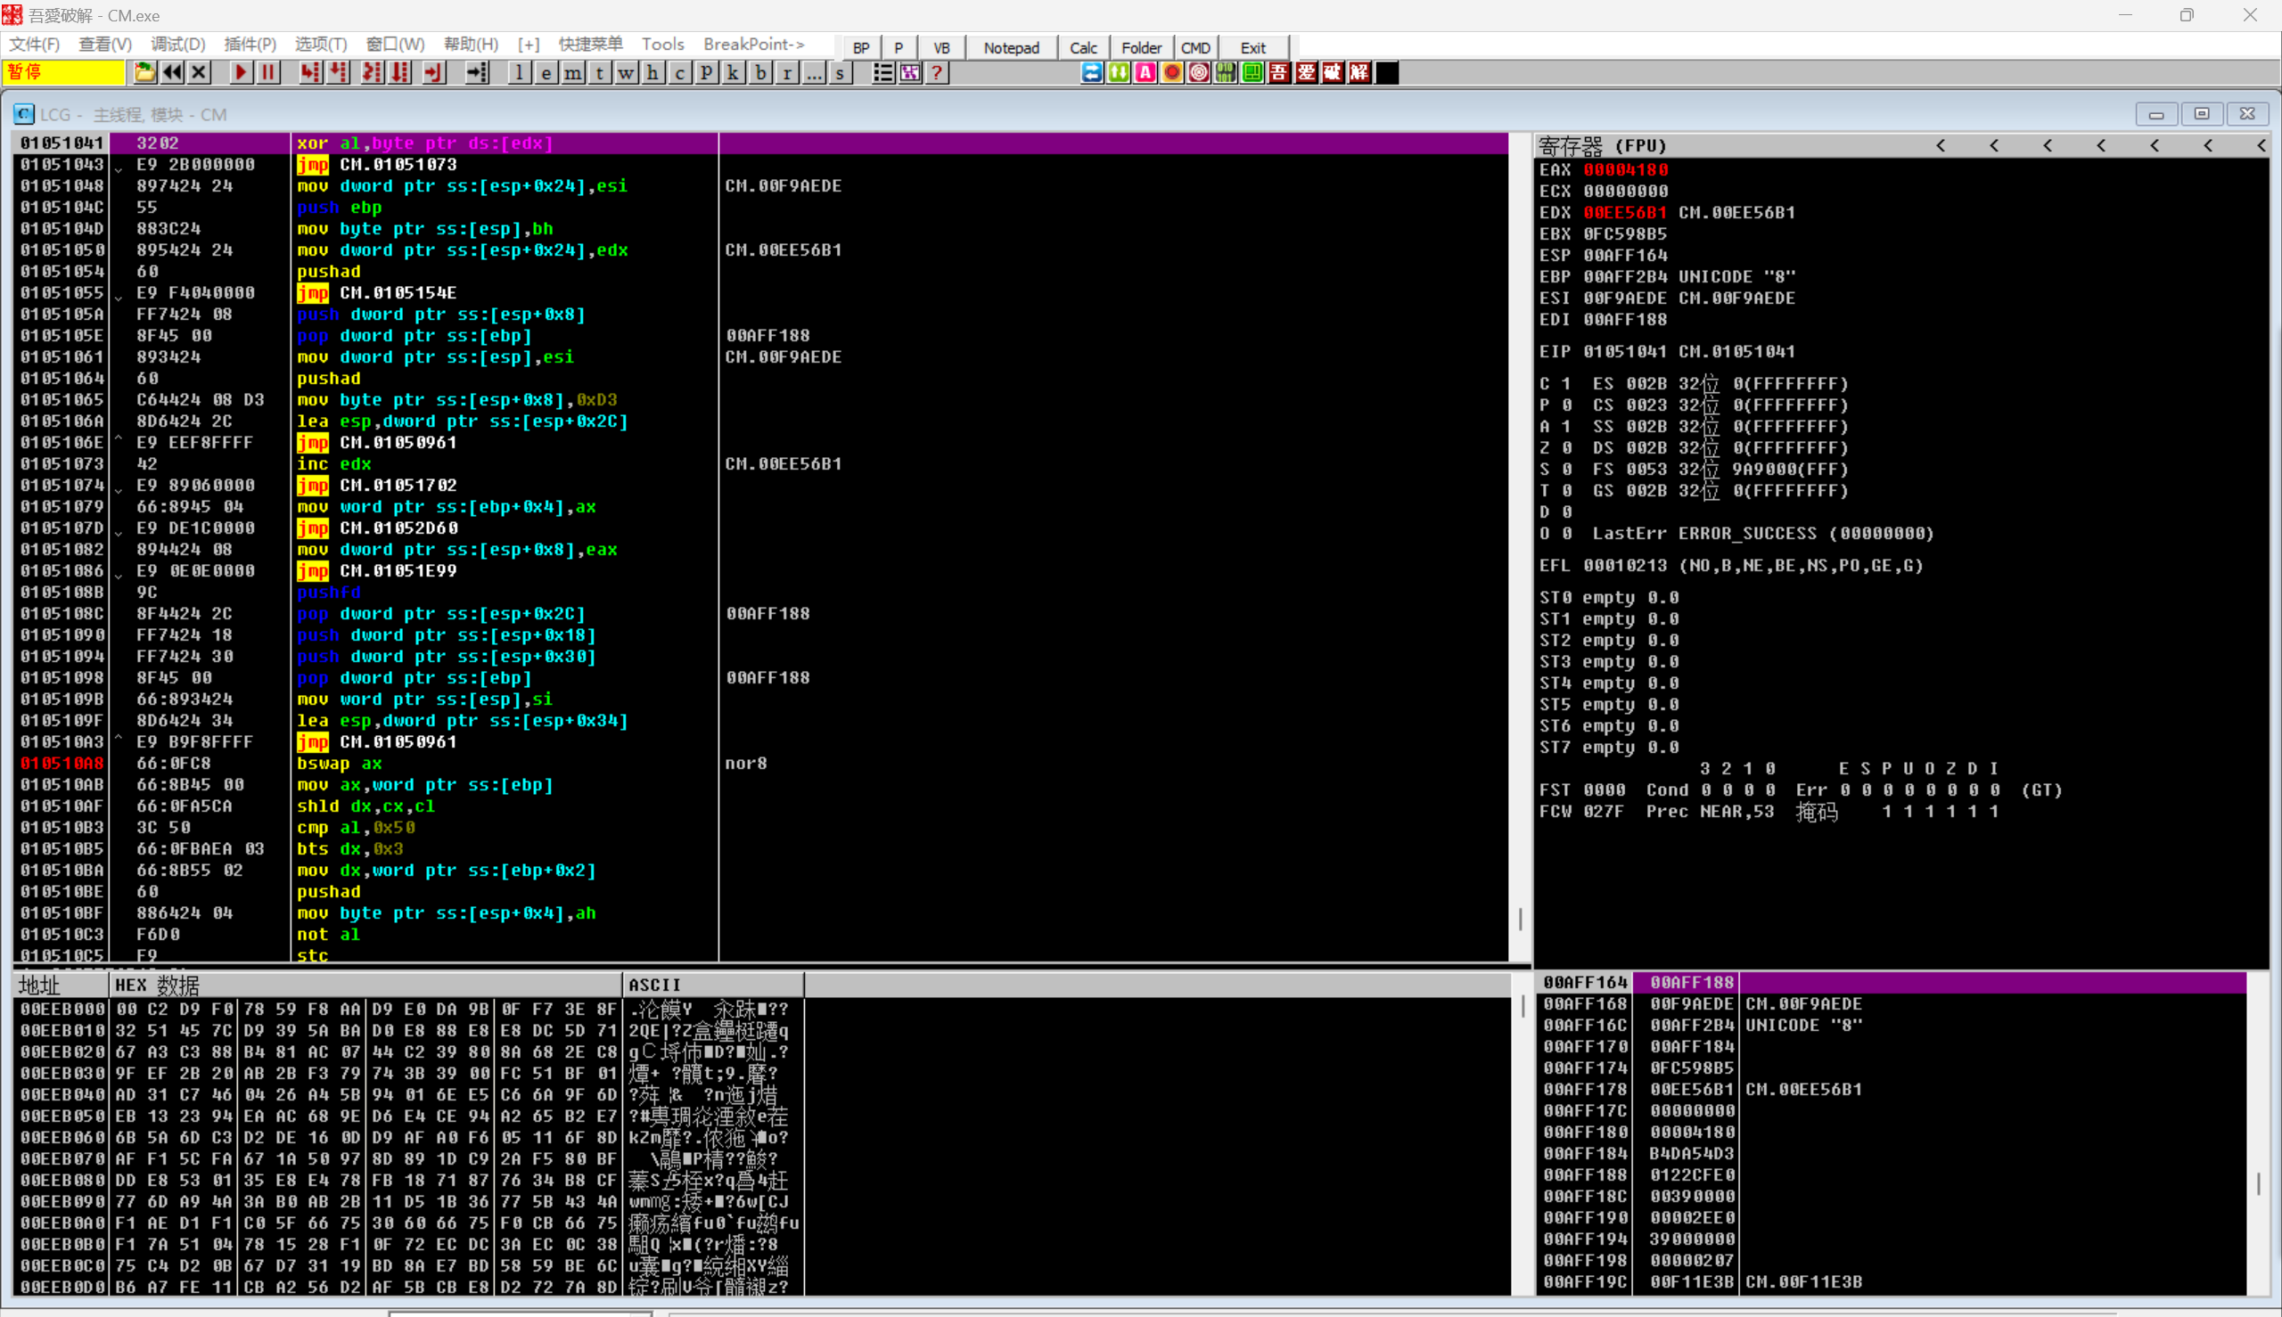Run the program with red play icon
This screenshot has width=2282, height=1317.
[x=241, y=72]
